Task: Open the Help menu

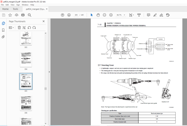Action: tap(32, 5)
